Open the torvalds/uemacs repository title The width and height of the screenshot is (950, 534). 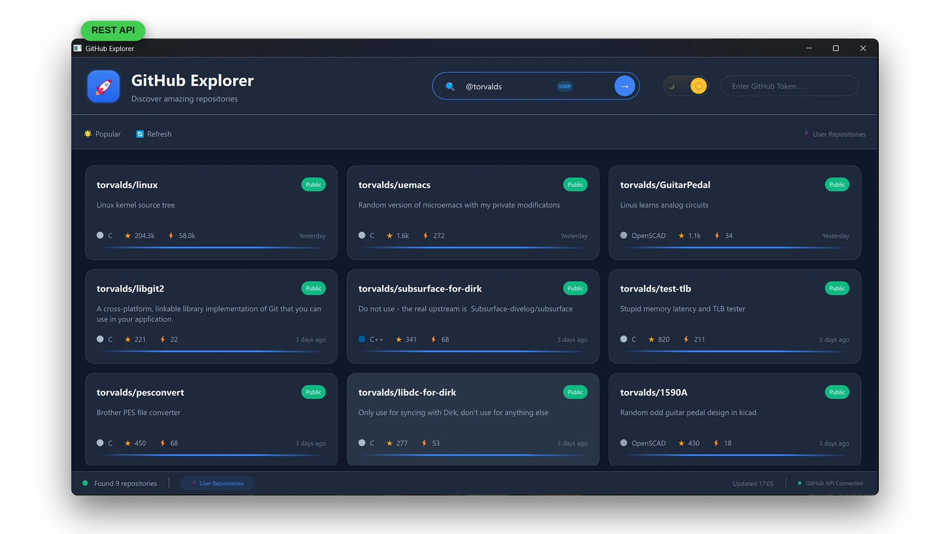click(394, 185)
